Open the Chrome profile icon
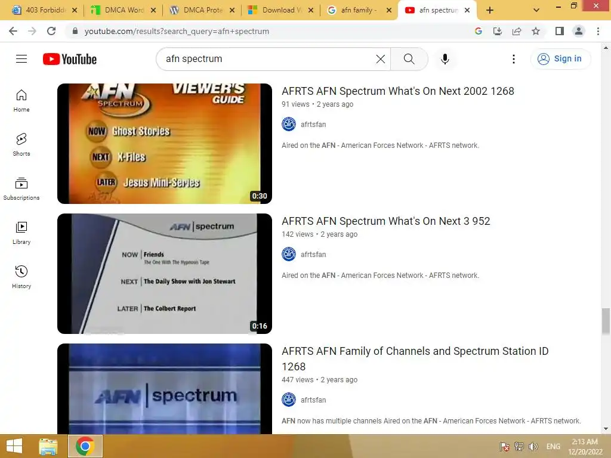The width and height of the screenshot is (611, 458). (x=579, y=31)
